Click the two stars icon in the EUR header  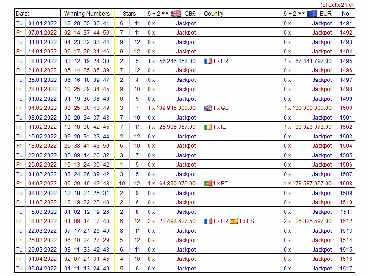(301, 14)
